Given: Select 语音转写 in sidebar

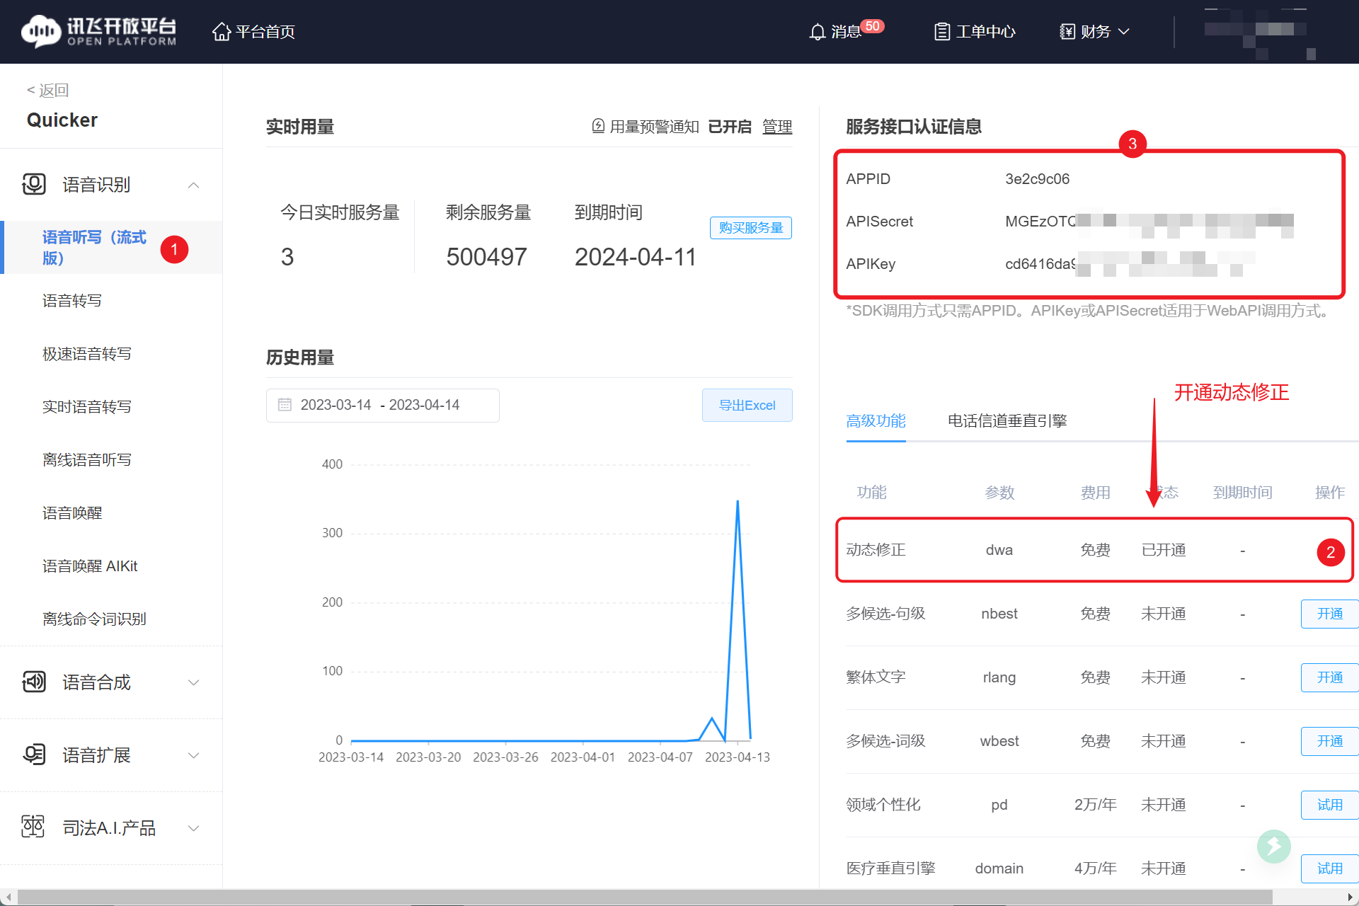Looking at the screenshot, I should pyautogui.click(x=72, y=301).
